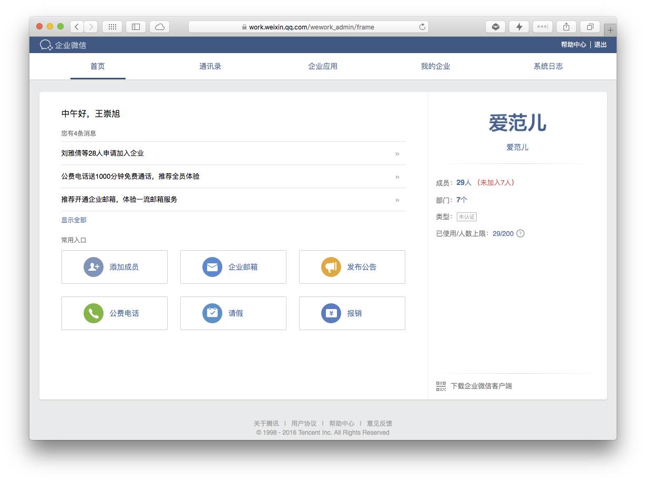Show all tabs overview button
The height and width of the screenshot is (482, 646).
pyautogui.click(x=590, y=27)
